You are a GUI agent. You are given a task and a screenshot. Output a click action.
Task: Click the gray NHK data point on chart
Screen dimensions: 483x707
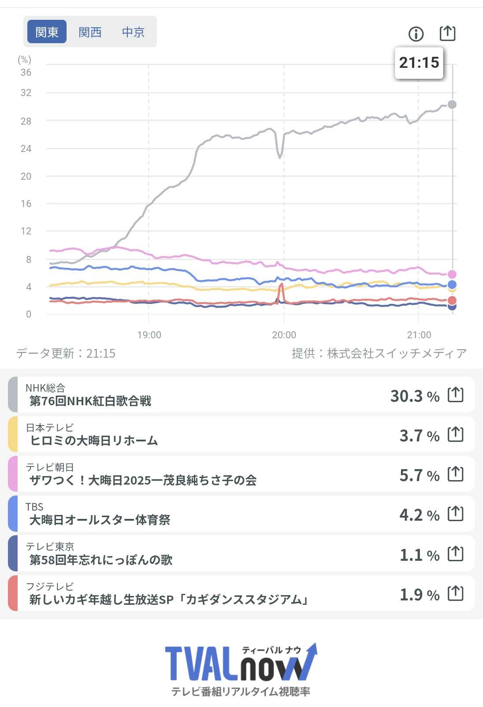pyautogui.click(x=452, y=104)
